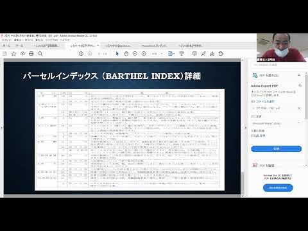
Task: Open the File menu
Action: [6, 40]
